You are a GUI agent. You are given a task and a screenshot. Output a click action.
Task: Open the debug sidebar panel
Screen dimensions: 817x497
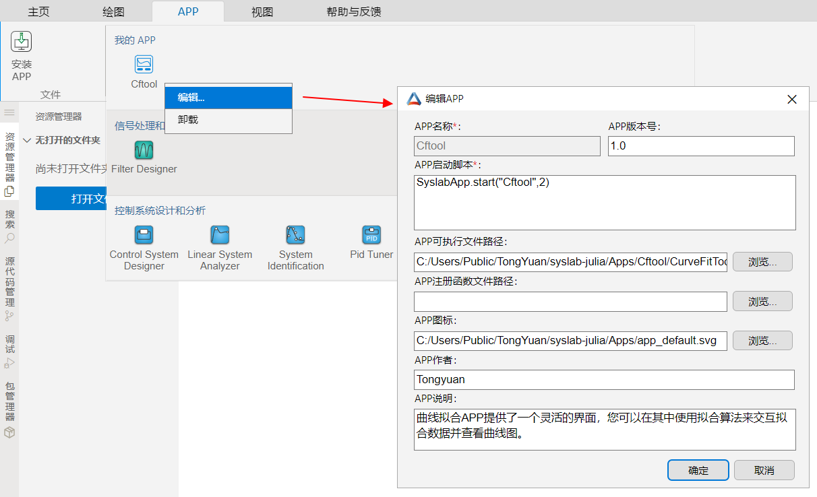9,350
